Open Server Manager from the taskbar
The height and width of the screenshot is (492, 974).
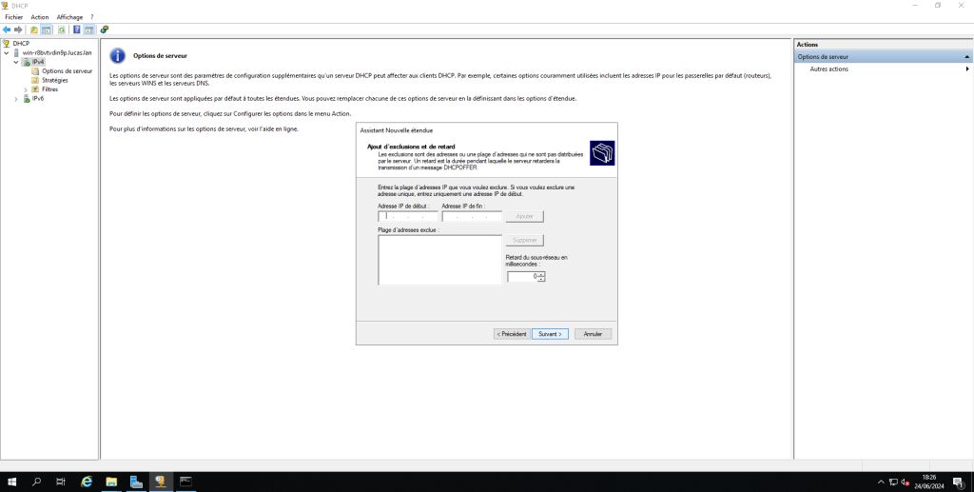tap(136, 482)
